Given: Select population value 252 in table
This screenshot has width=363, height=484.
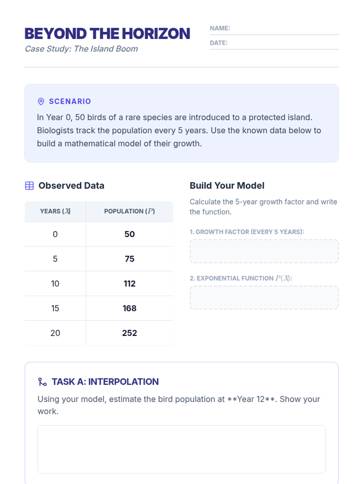Looking at the screenshot, I should [x=129, y=333].
